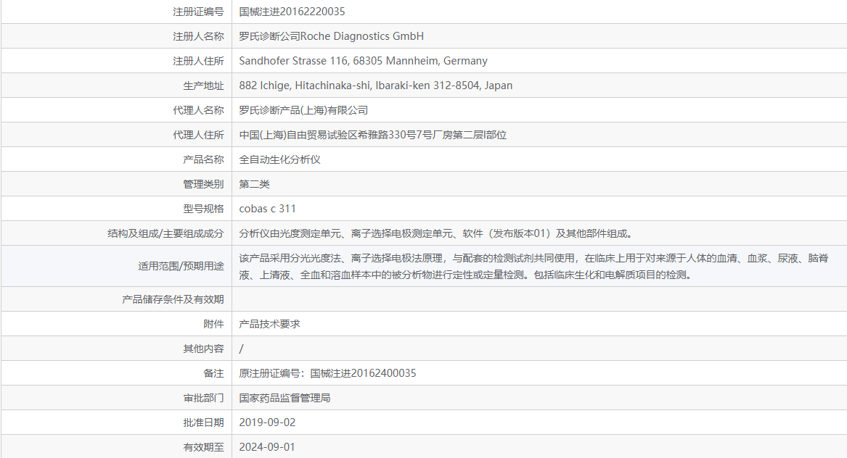Click agent name 罗氏诊断产品(上海)有限公司

pos(303,110)
